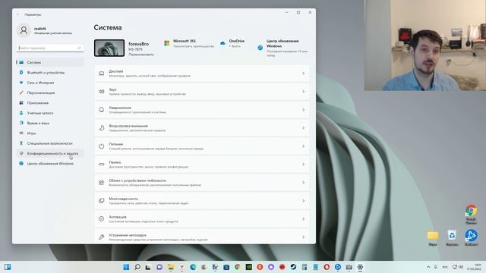Viewport: 486px width, 273px height.
Task: Click the Дисплей monitor icon
Action: click(x=101, y=74)
